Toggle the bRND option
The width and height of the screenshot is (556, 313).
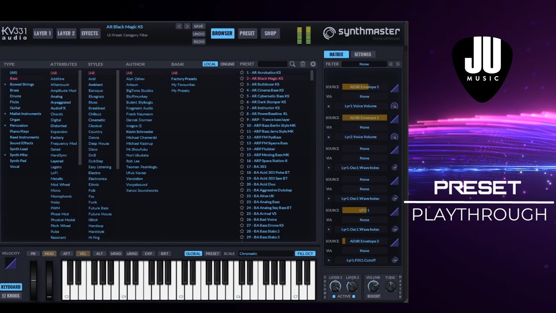tap(116, 253)
